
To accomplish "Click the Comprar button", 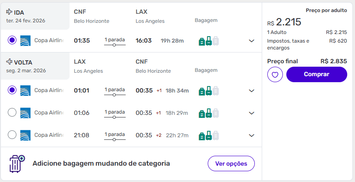I will (x=317, y=74).
